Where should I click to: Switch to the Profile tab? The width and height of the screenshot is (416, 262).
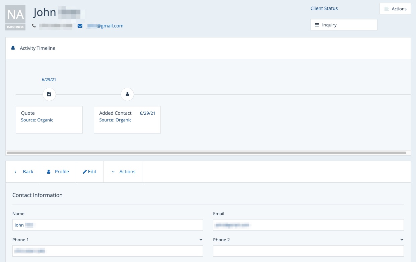(58, 172)
